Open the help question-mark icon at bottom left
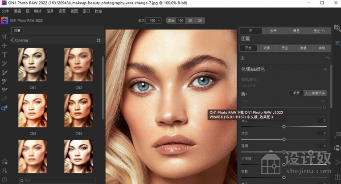341x184 pixels. point(4,180)
